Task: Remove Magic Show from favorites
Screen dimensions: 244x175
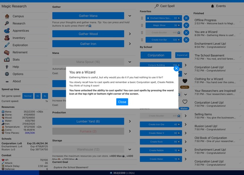Action: pyautogui.click(x=186, y=25)
